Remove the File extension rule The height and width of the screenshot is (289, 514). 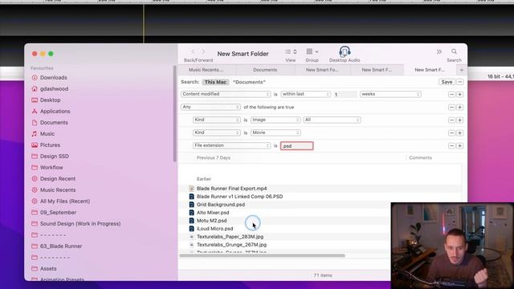[451, 146]
